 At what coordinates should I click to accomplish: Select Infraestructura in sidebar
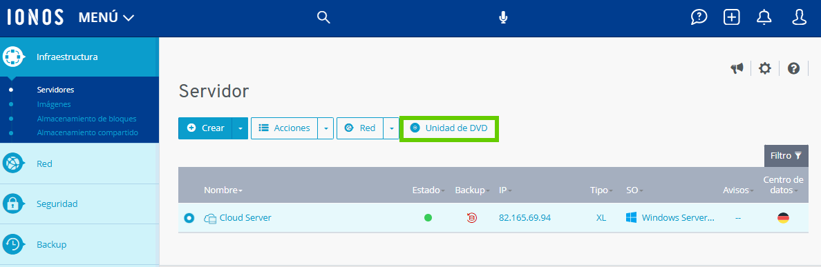tap(67, 57)
